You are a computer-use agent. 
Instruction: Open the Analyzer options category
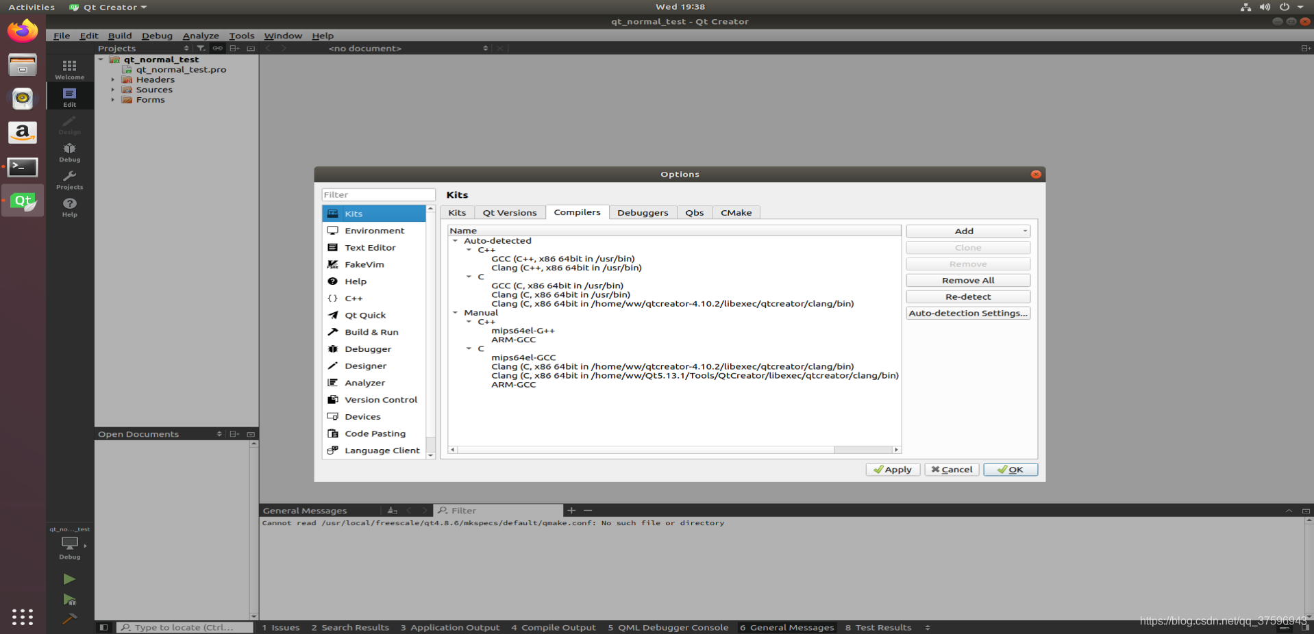coord(373,383)
